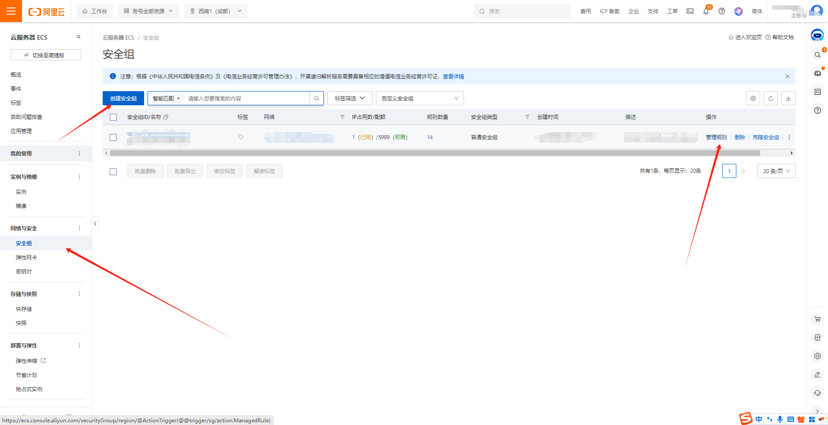This screenshot has height=425, width=828.
Task: Click the search magnifier button
Action: pos(316,99)
